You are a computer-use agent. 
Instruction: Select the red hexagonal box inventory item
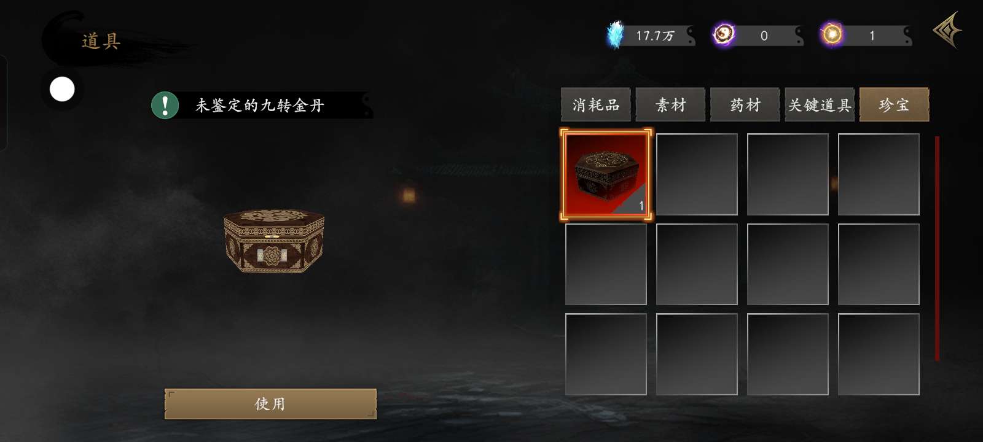pyautogui.click(x=606, y=174)
